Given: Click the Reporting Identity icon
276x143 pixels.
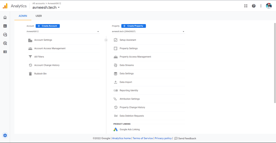Looking at the screenshot, I should (x=115, y=90).
